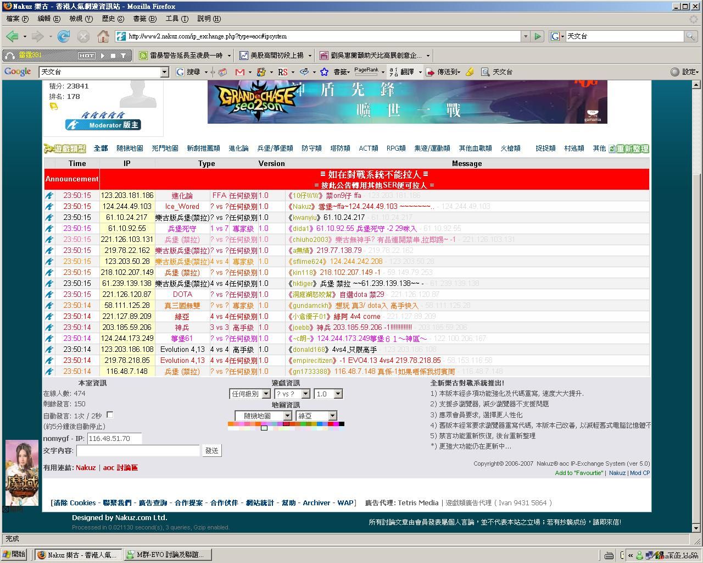The image size is (703, 563).
Task: Open the 編輯 (E) menu
Action: [48, 19]
